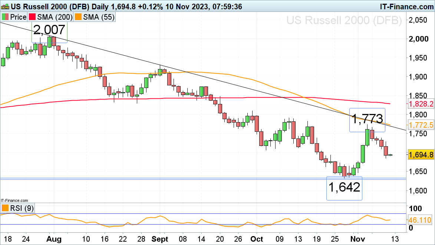
Task: Click the orange RSI legend swatch
Action: tap(5, 208)
